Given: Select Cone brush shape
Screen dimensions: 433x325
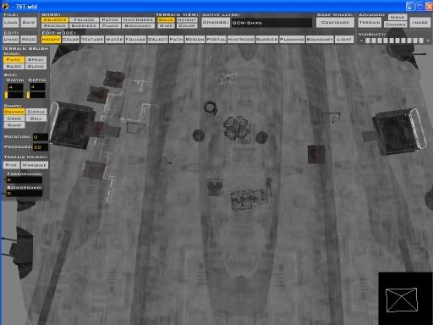Looking at the screenshot, I should coord(14,118).
